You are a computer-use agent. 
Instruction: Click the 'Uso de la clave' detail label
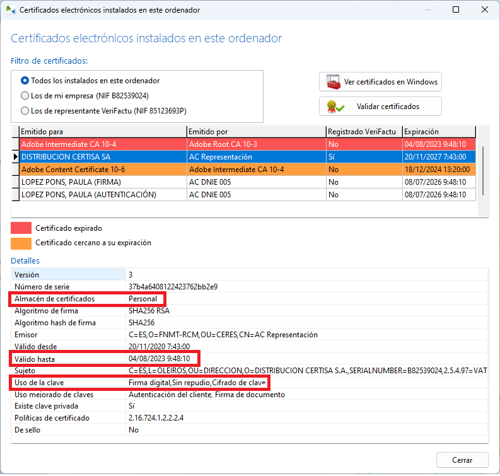coord(39,383)
